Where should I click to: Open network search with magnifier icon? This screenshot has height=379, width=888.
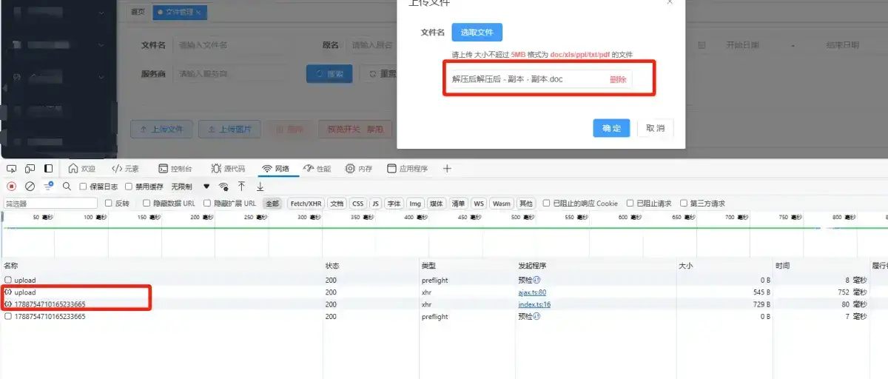[67, 187]
